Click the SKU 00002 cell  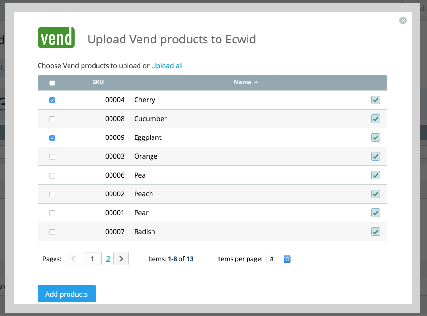(115, 194)
